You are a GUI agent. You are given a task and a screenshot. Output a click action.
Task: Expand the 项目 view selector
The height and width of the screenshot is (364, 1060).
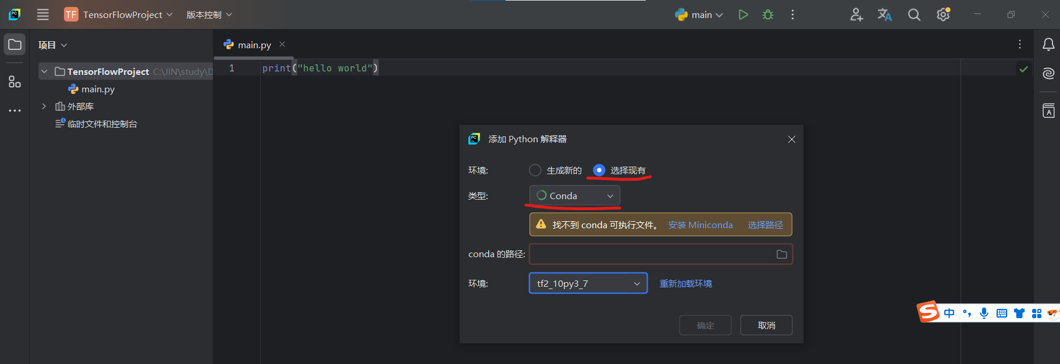[x=53, y=45]
